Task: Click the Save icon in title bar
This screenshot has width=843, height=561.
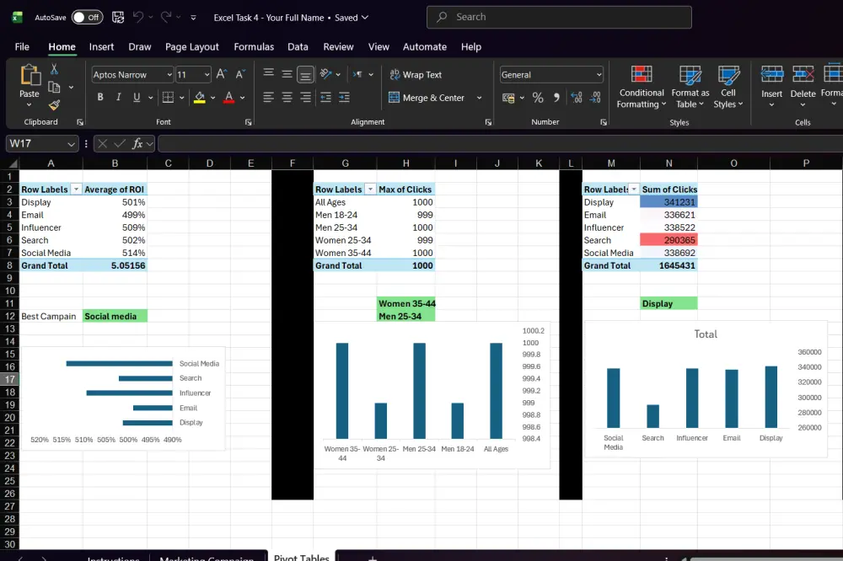Action: pyautogui.click(x=118, y=17)
